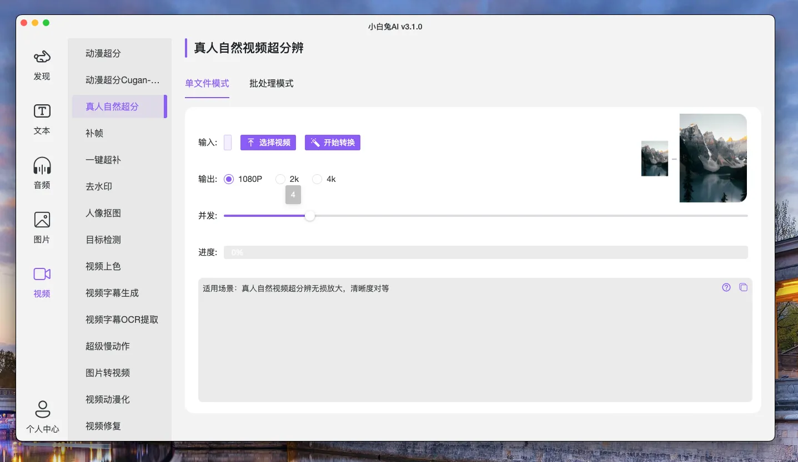The height and width of the screenshot is (462, 798).
Task: Open the 文本 text tools section
Action: click(42, 119)
